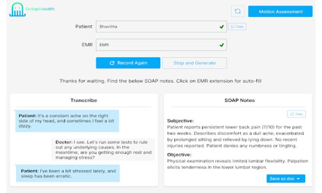Click the Subjective section text
This screenshot has height=193, width=322.
pyautogui.click(x=235, y=136)
